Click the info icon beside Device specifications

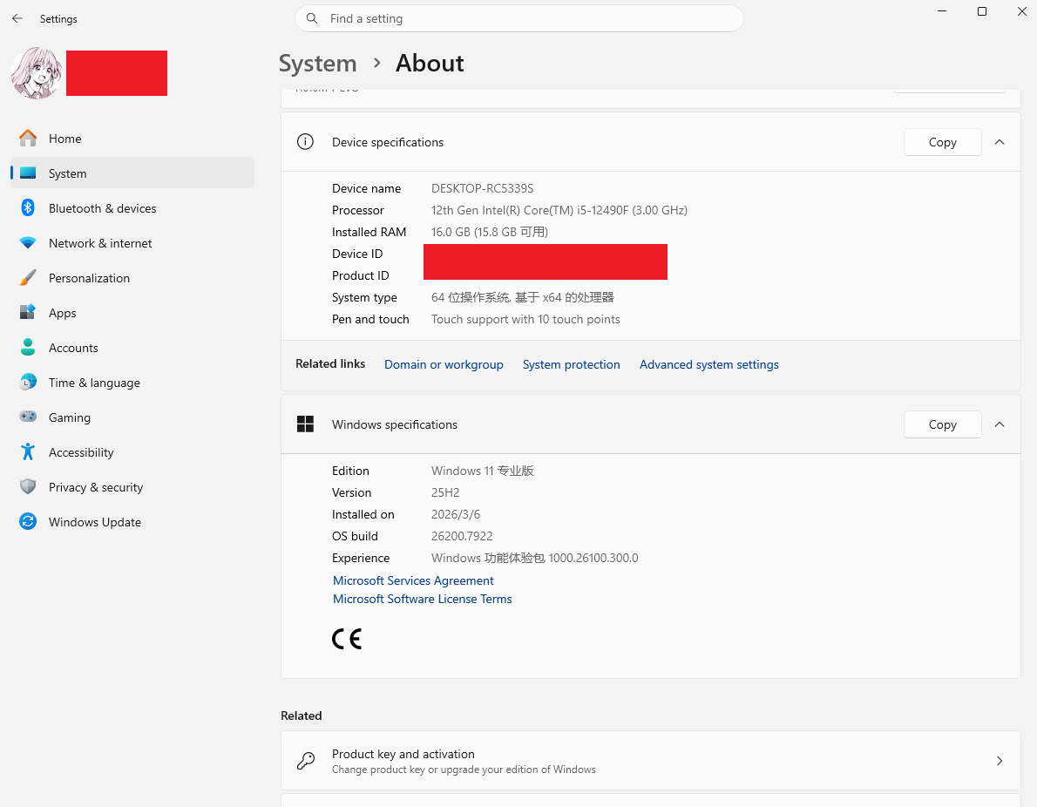coord(306,141)
